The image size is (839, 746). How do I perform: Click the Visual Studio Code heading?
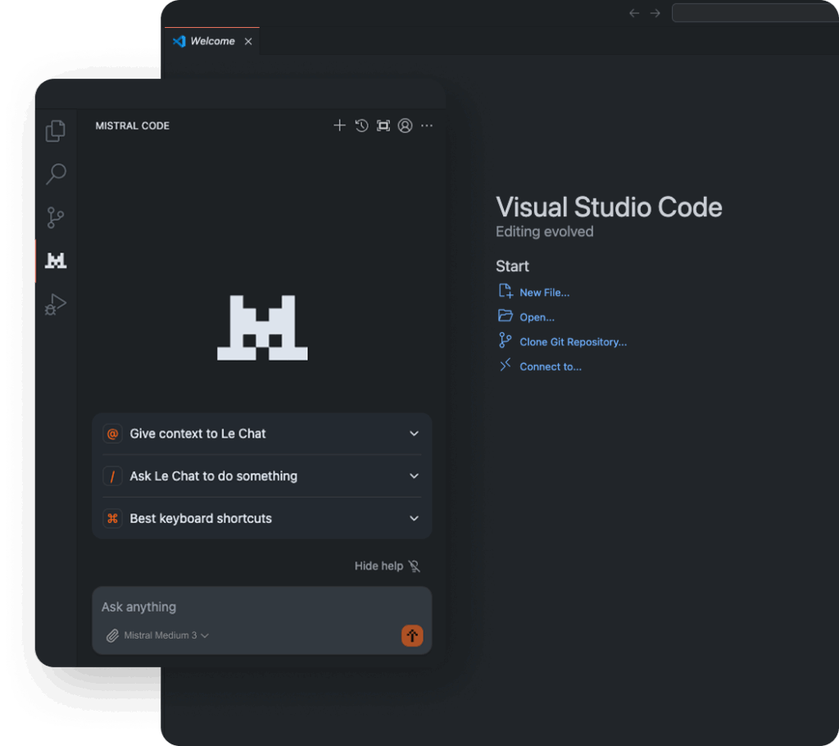(609, 207)
